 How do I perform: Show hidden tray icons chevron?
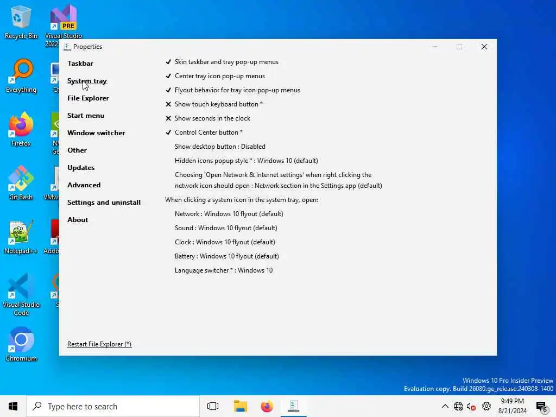445,406
